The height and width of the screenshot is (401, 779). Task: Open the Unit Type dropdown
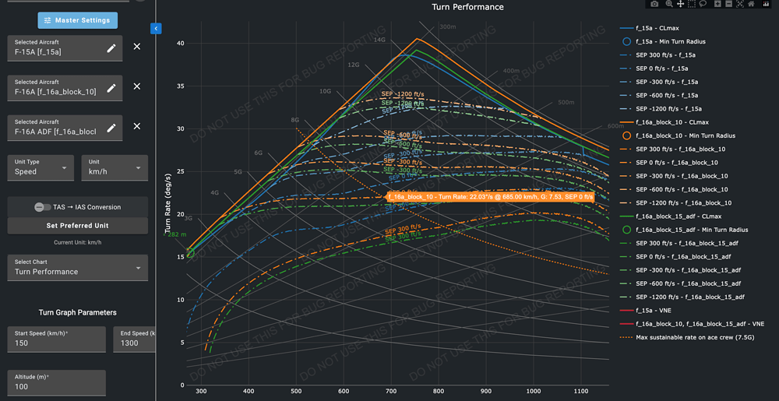[41, 167]
